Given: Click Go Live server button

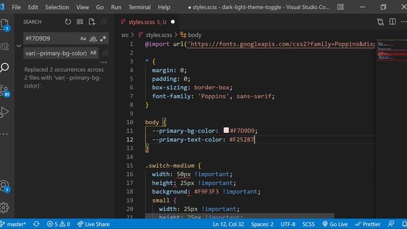Looking at the screenshot, I should tap(335, 224).
